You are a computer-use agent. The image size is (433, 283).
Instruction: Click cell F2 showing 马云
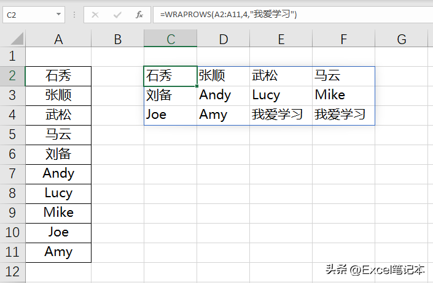tap(343, 76)
